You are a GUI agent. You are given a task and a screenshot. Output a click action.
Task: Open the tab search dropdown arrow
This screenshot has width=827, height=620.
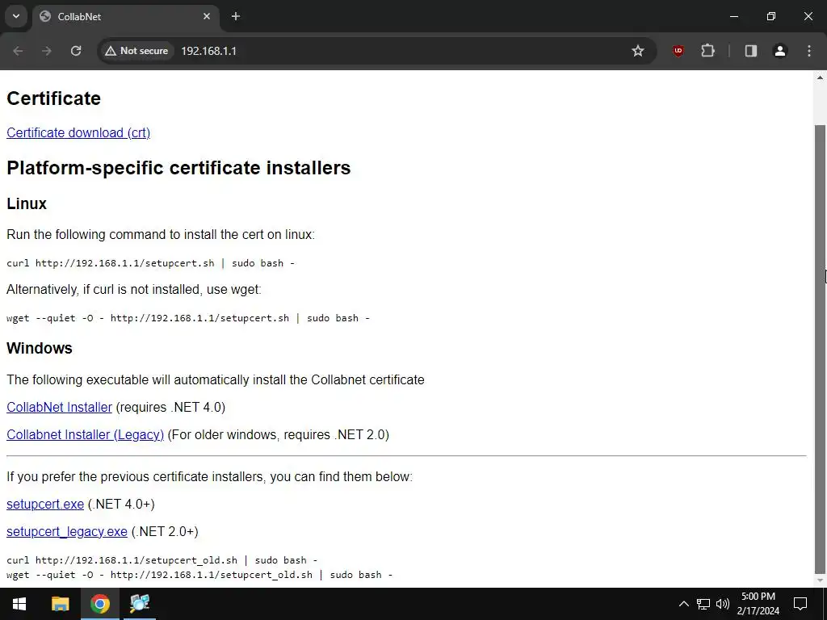tap(16, 16)
